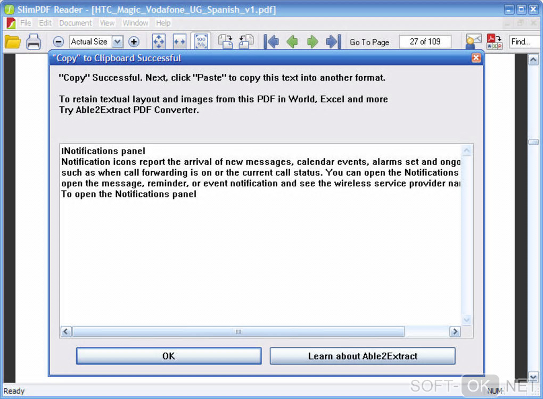Click the Print icon in toolbar
Image resolution: width=543 pixels, height=399 pixels.
tap(34, 42)
